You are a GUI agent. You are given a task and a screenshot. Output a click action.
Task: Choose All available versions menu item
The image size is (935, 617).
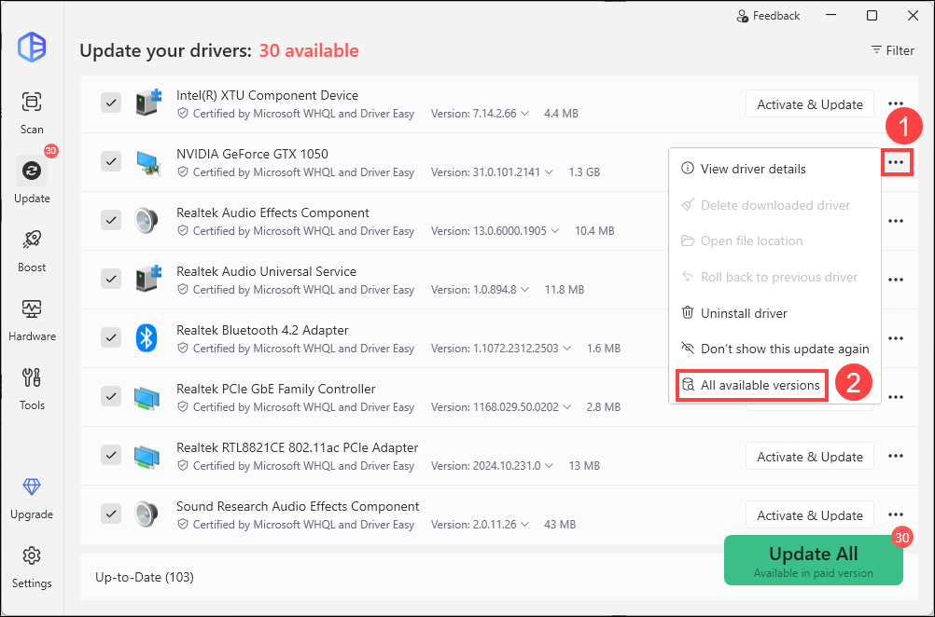(x=751, y=385)
